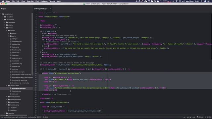This screenshot has width=212, height=119.
Task: Collapse the chaplin-child folder
Action: pyautogui.click(x=7, y=86)
